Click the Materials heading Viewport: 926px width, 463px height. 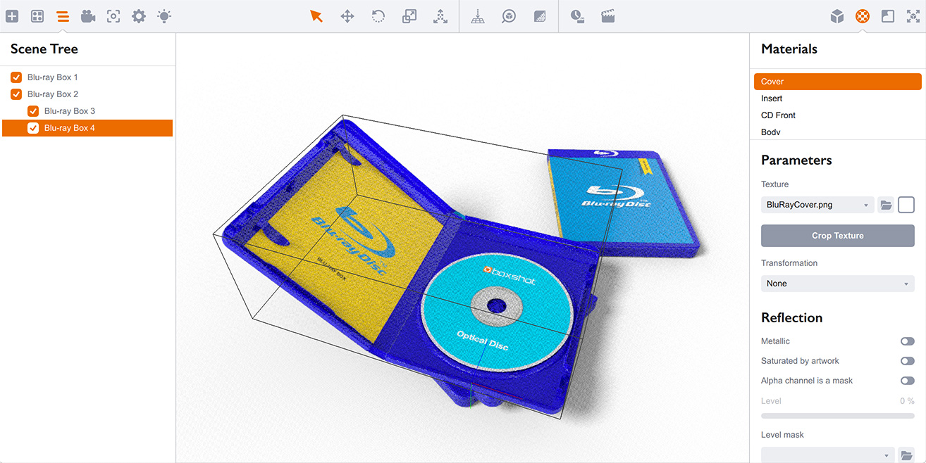(x=789, y=49)
